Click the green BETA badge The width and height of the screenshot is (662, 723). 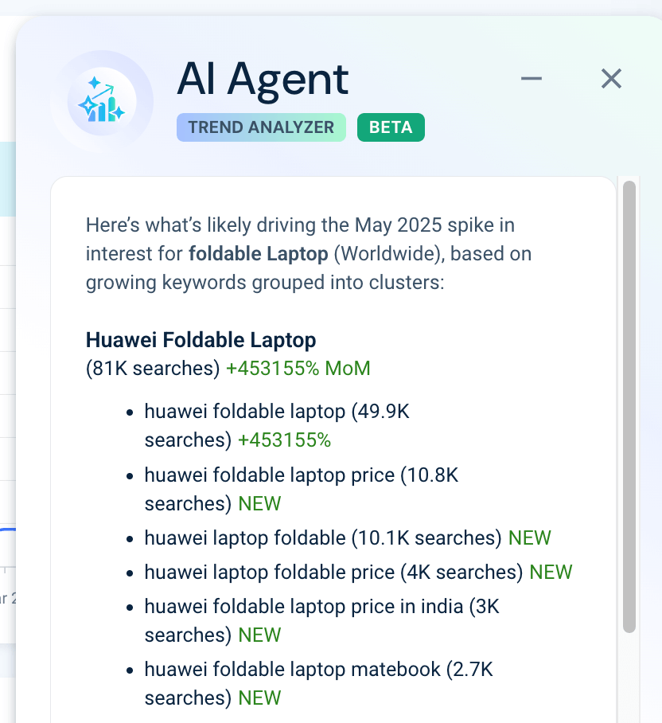tap(391, 127)
